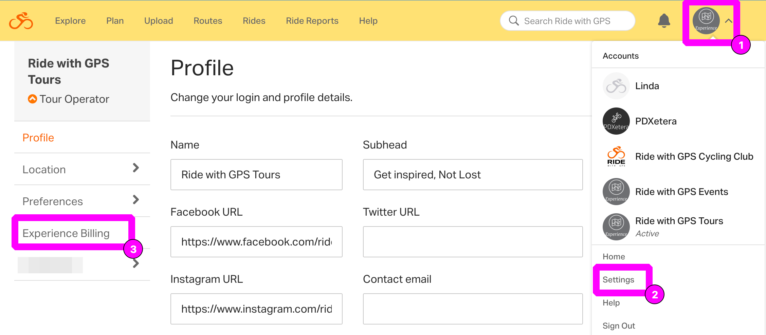Screen dimensions: 766x335
Task: Open Help in the top navigation
Action: 368,21
